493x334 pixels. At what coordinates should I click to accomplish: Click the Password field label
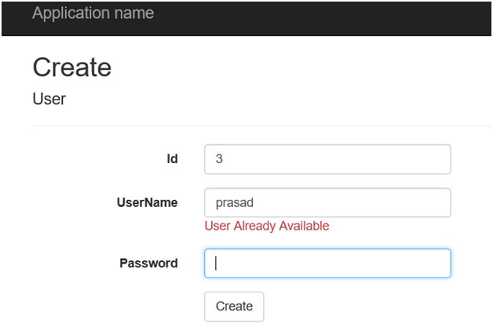[148, 263]
